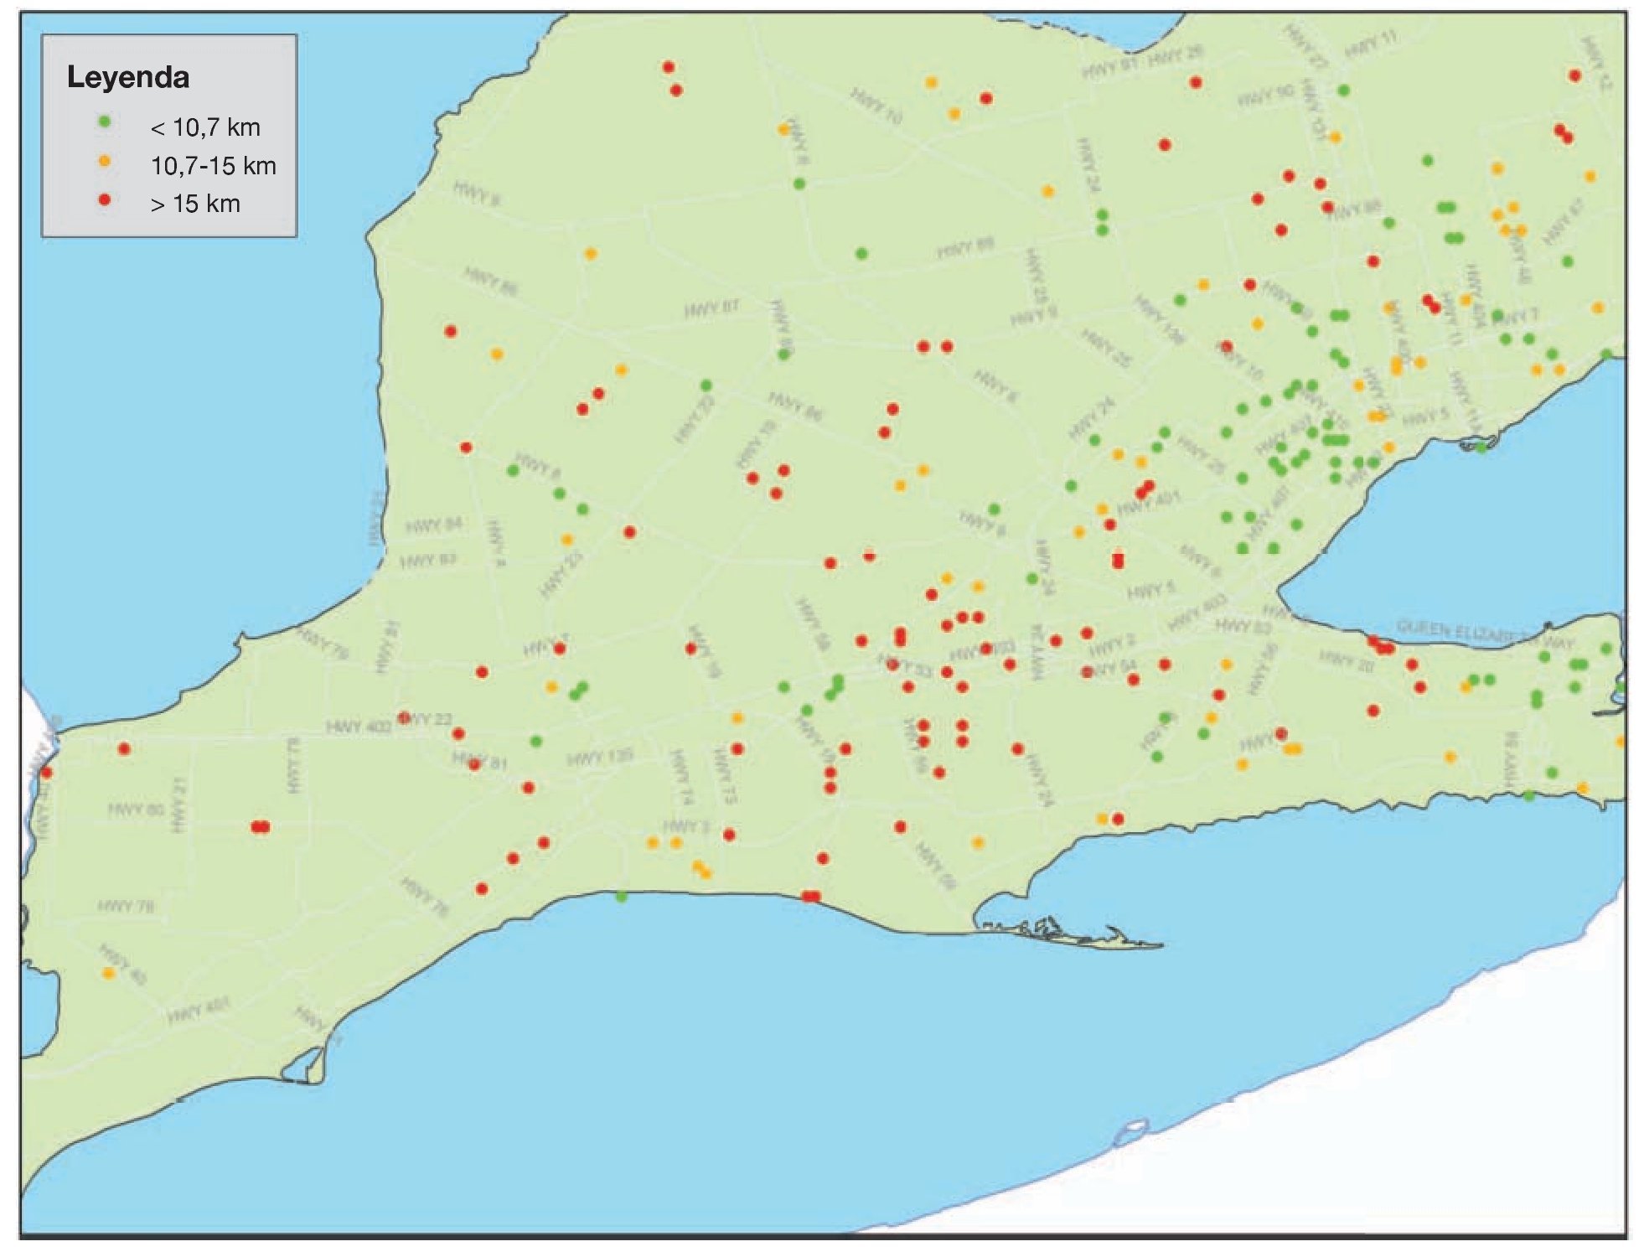Click the green dot on the Lake Erie shoreline
Screen dimensions: 1644x1257
pyautogui.click(x=621, y=897)
